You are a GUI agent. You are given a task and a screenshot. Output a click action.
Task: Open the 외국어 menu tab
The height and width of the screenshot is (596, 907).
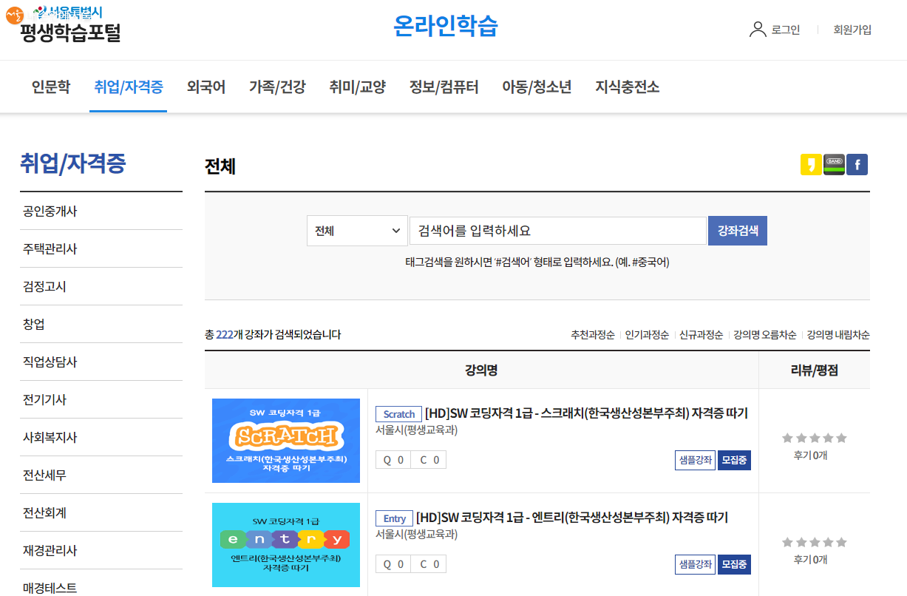pyautogui.click(x=206, y=87)
